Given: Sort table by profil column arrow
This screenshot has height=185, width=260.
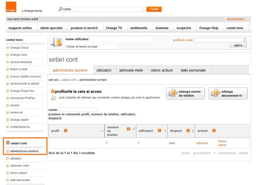Looking at the screenshot, I should point(102,131).
